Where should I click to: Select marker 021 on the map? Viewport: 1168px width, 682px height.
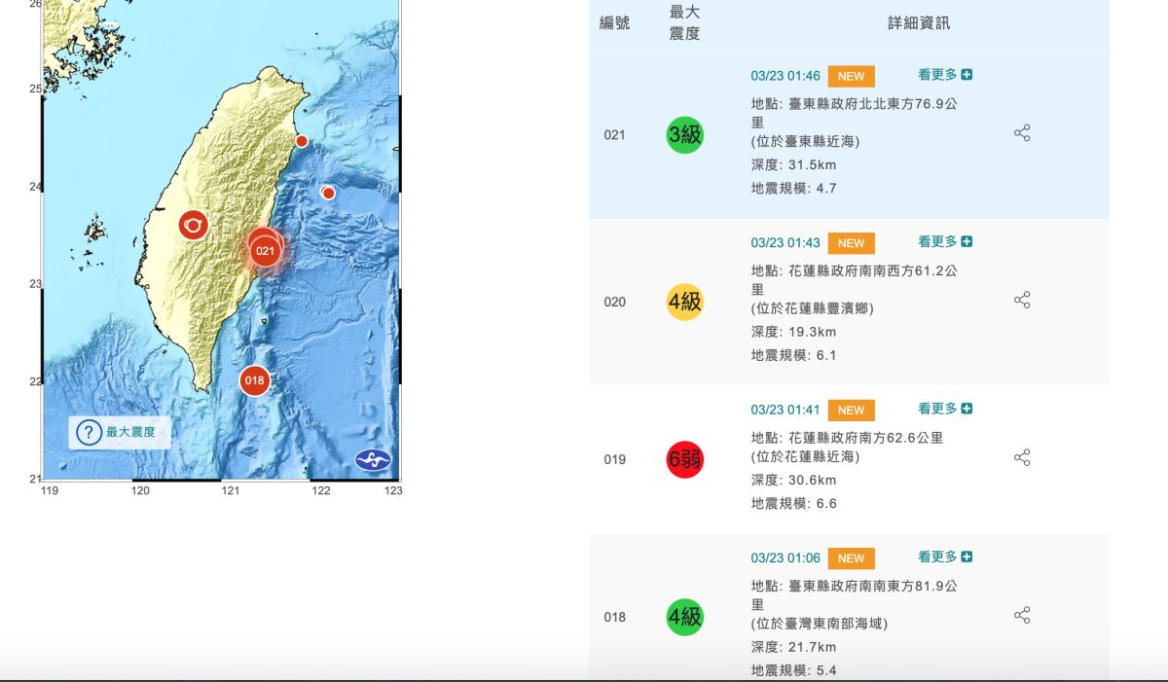click(x=265, y=250)
